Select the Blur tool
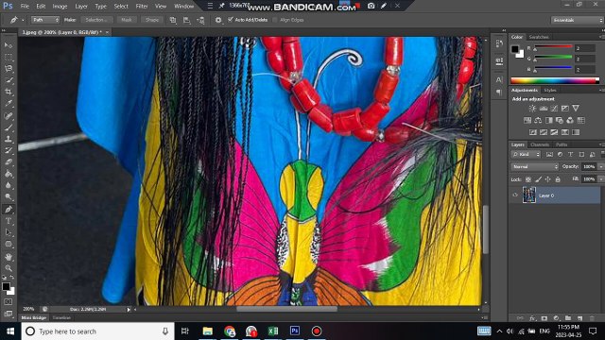Viewport: 605px width, 340px height. [x=9, y=185]
